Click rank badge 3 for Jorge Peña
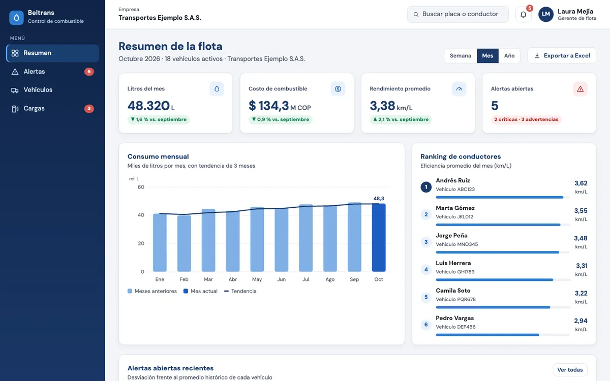Image resolution: width=610 pixels, height=381 pixels. 426,242
